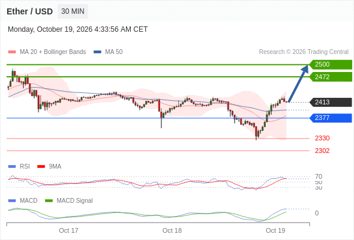Click the 2413 current price tag
Viewport: 354px width, 240px height.
click(331, 102)
